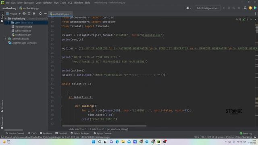
Task: Open Terminal tool window
Action: 61,133
